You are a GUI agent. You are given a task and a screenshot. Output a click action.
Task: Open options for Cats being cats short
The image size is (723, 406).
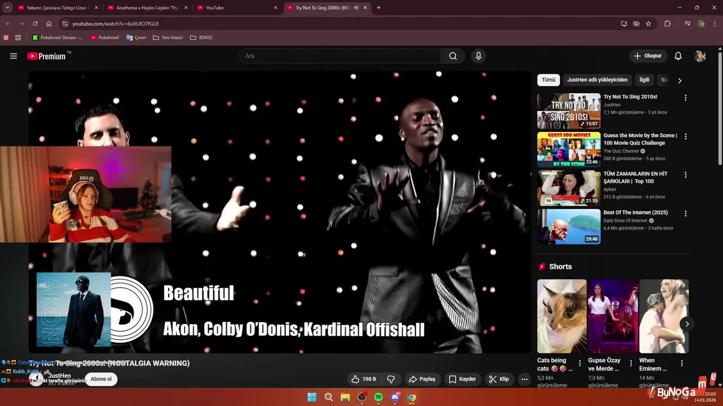[580, 363]
